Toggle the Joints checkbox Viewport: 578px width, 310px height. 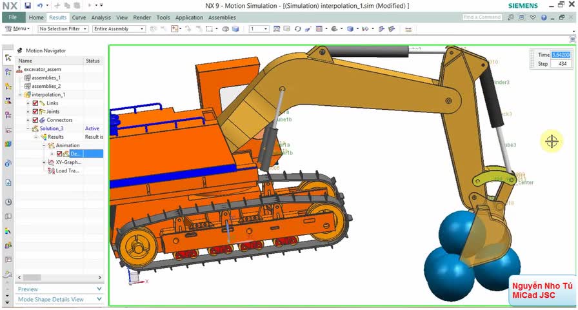click(x=35, y=112)
